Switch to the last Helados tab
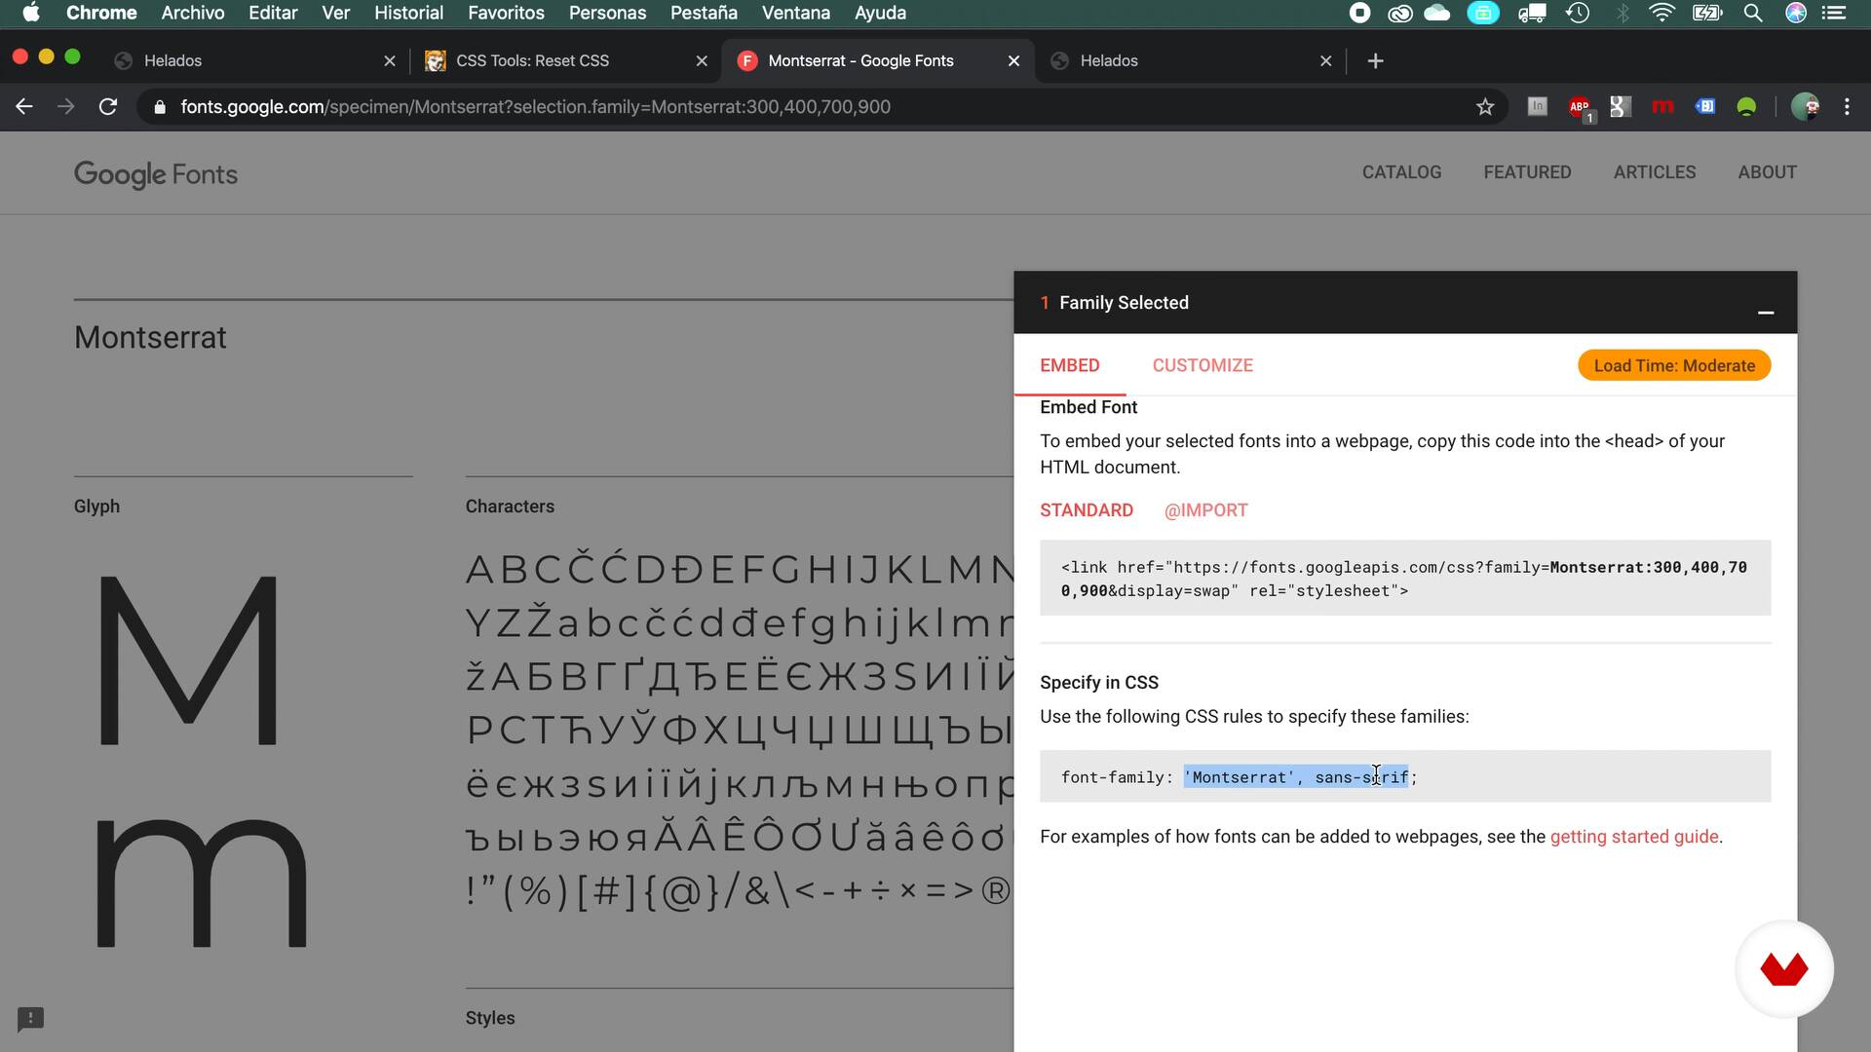The image size is (1871, 1052). pyautogui.click(x=1189, y=60)
